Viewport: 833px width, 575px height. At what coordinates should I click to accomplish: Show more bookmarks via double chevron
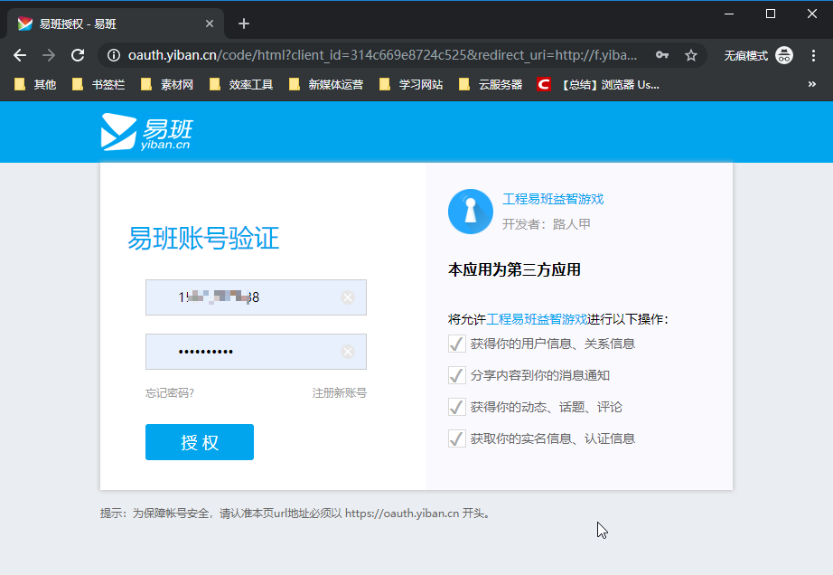811,84
